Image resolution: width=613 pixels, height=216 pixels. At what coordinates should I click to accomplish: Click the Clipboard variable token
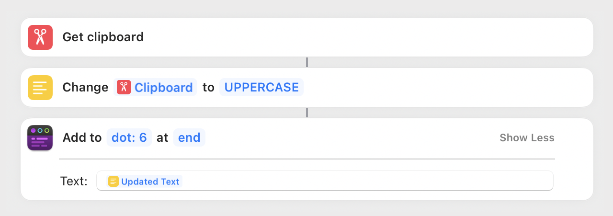click(x=163, y=87)
